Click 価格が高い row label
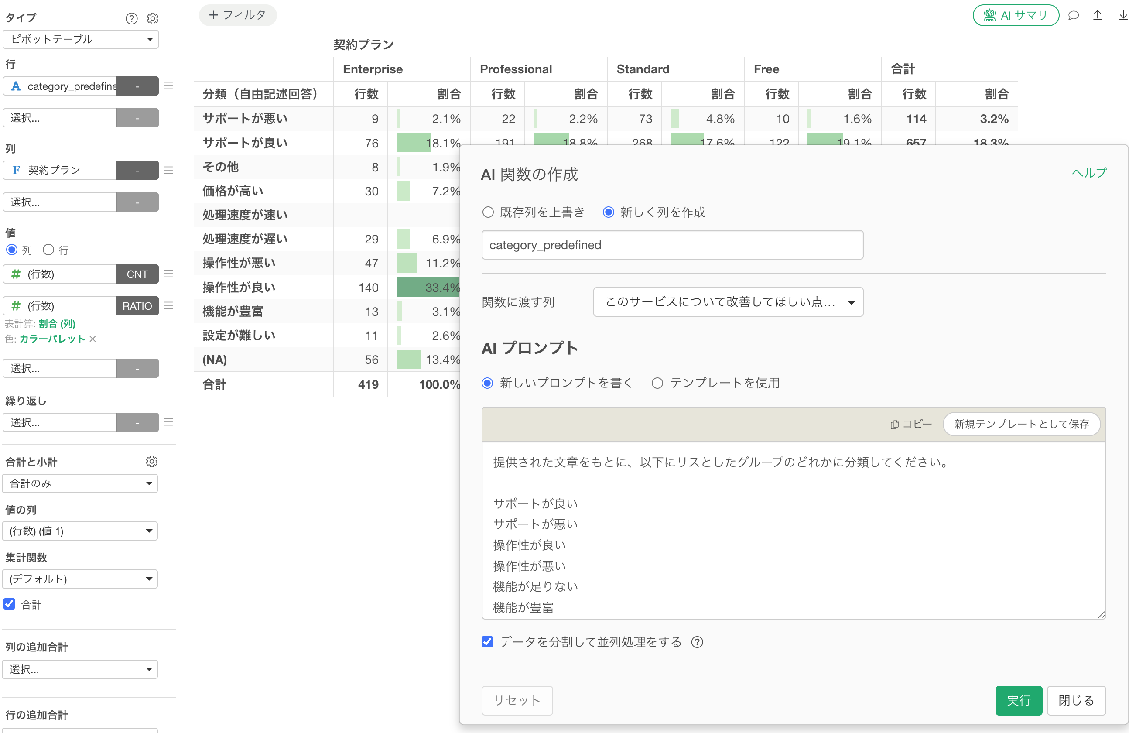The height and width of the screenshot is (733, 1129). (x=233, y=191)
